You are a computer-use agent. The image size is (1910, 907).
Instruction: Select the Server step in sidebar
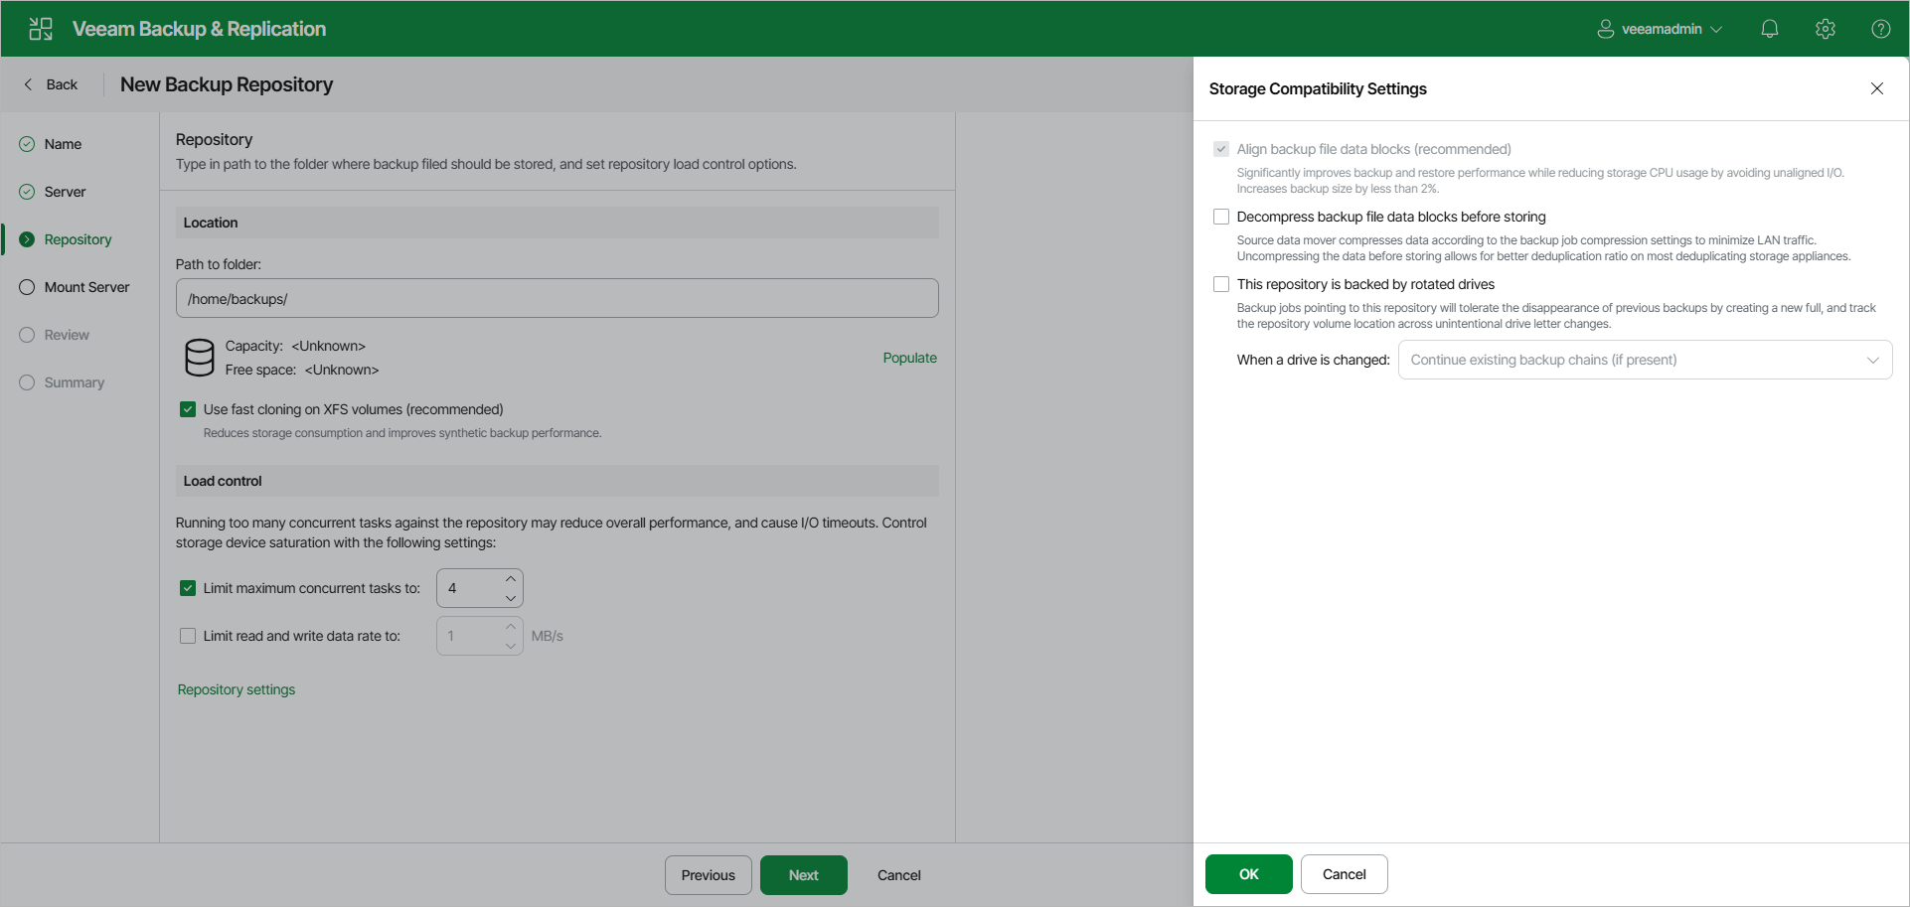click(x=65, y=192)
